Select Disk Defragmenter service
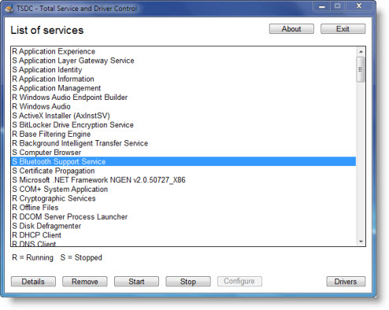Image resolution: width=389 pixels, height=310 pixels. pos(183,226)
